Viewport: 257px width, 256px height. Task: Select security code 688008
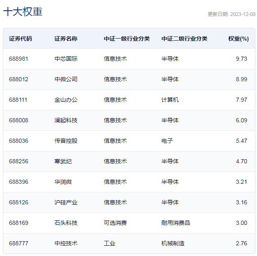(19, 120)
